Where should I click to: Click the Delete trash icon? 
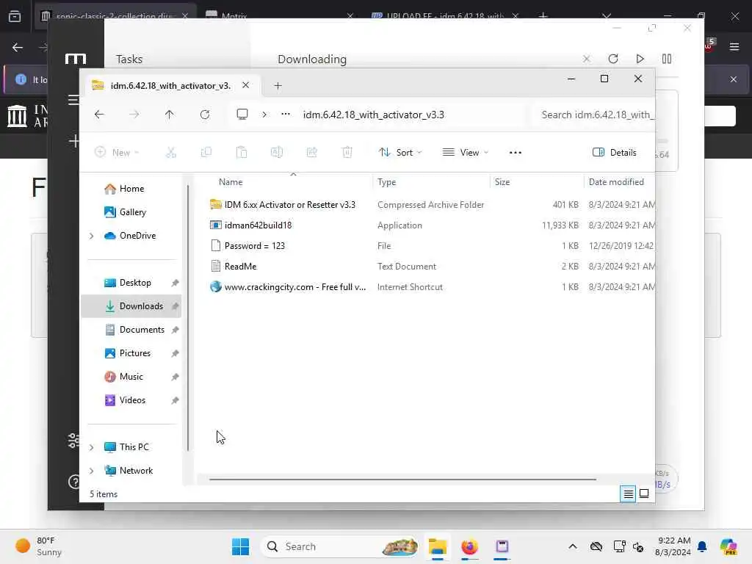[x=347, y=153]
